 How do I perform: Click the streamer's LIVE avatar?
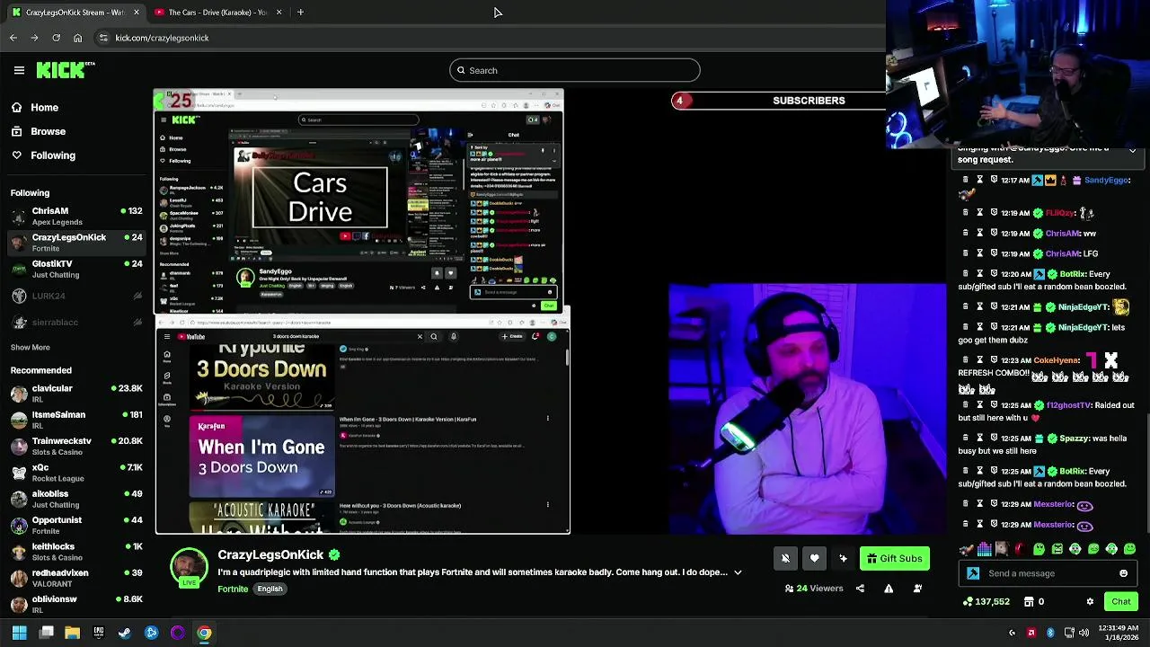[x=189, y=569]
